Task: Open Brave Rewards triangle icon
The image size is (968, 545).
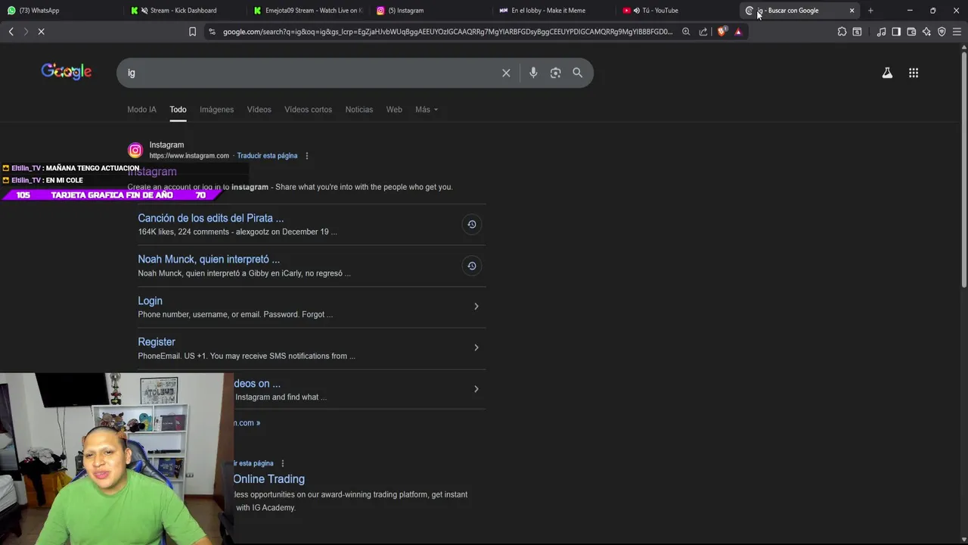Action: [x=738, y=32]
